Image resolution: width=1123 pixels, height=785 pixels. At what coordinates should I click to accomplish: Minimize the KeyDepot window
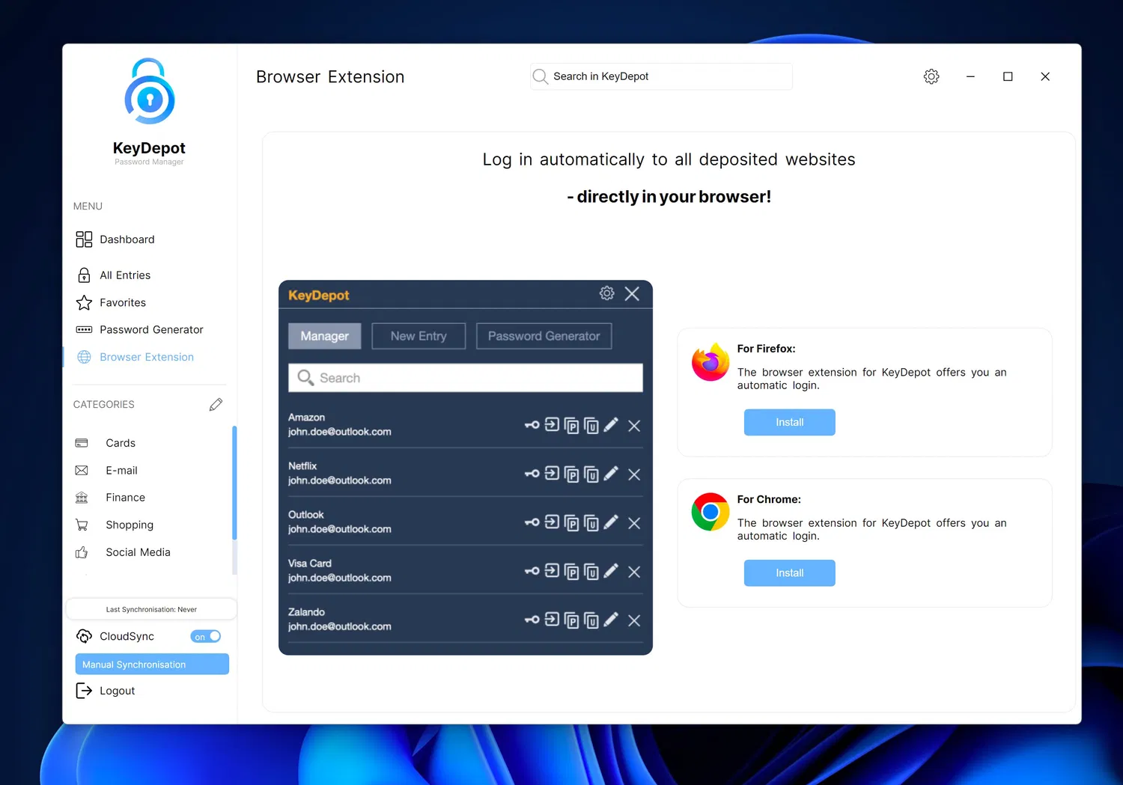pyautogui.click(x=970, y=76)
